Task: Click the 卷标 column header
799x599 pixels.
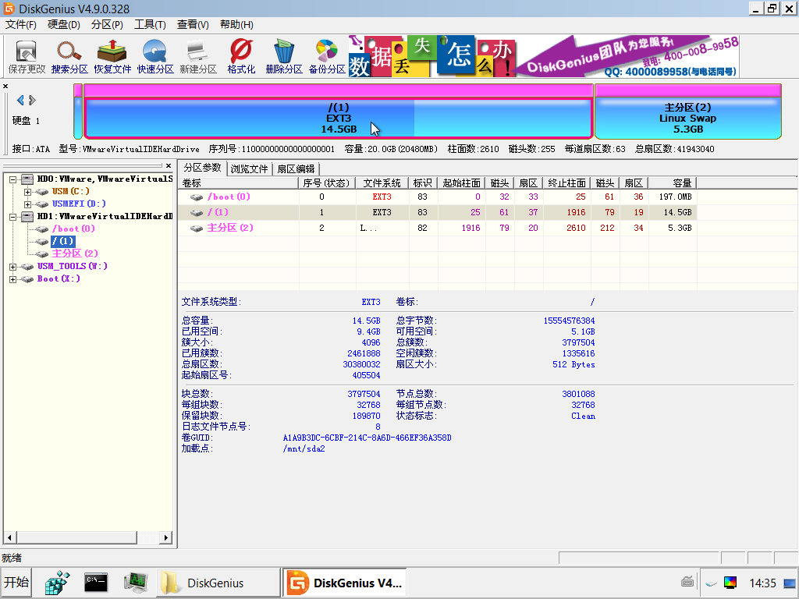Action: (238, 183)
